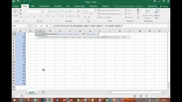Add a new sheet with plus icon

[43, 92]
